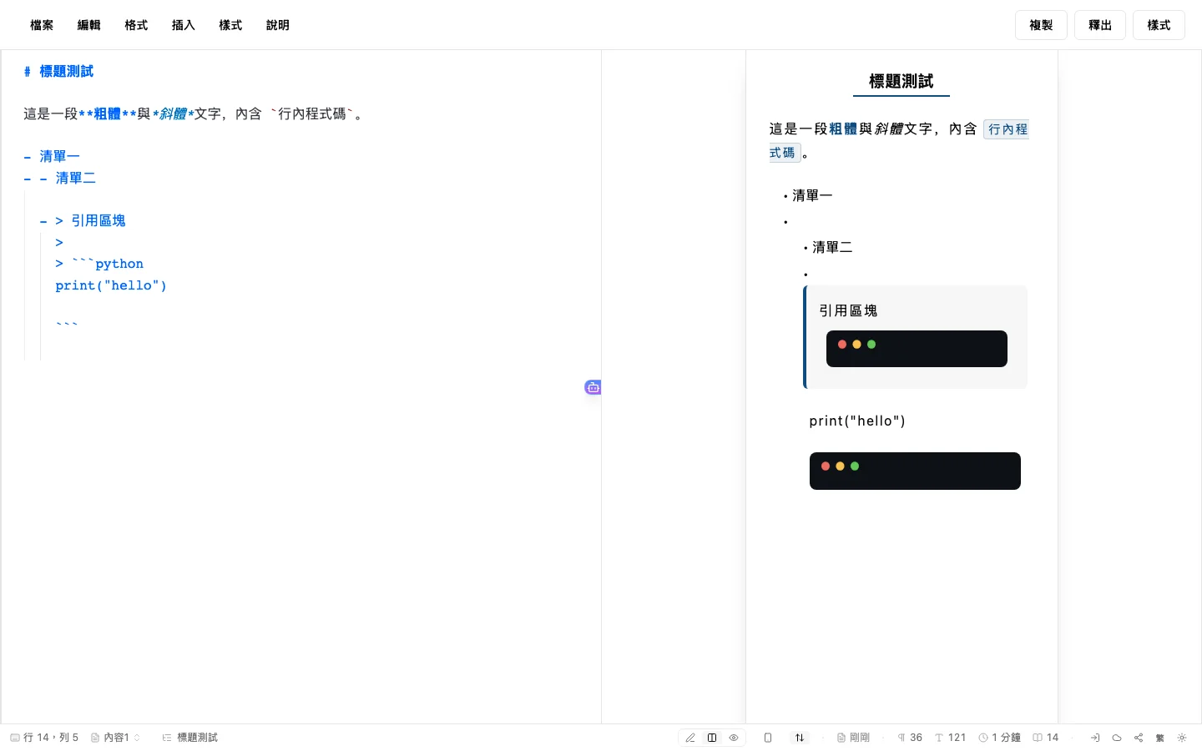Open the 格式 menu
Viewport: 1202px width, 751px height.
[x=136, y=25]
